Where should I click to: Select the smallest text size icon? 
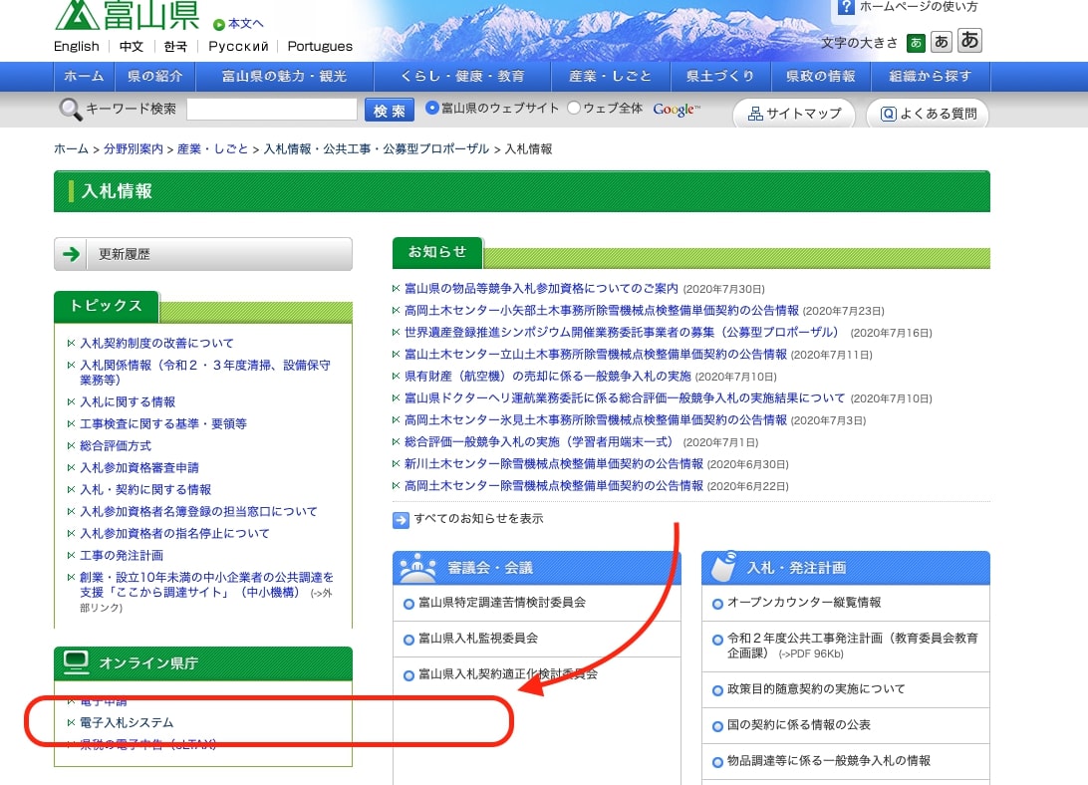point(916,43)
